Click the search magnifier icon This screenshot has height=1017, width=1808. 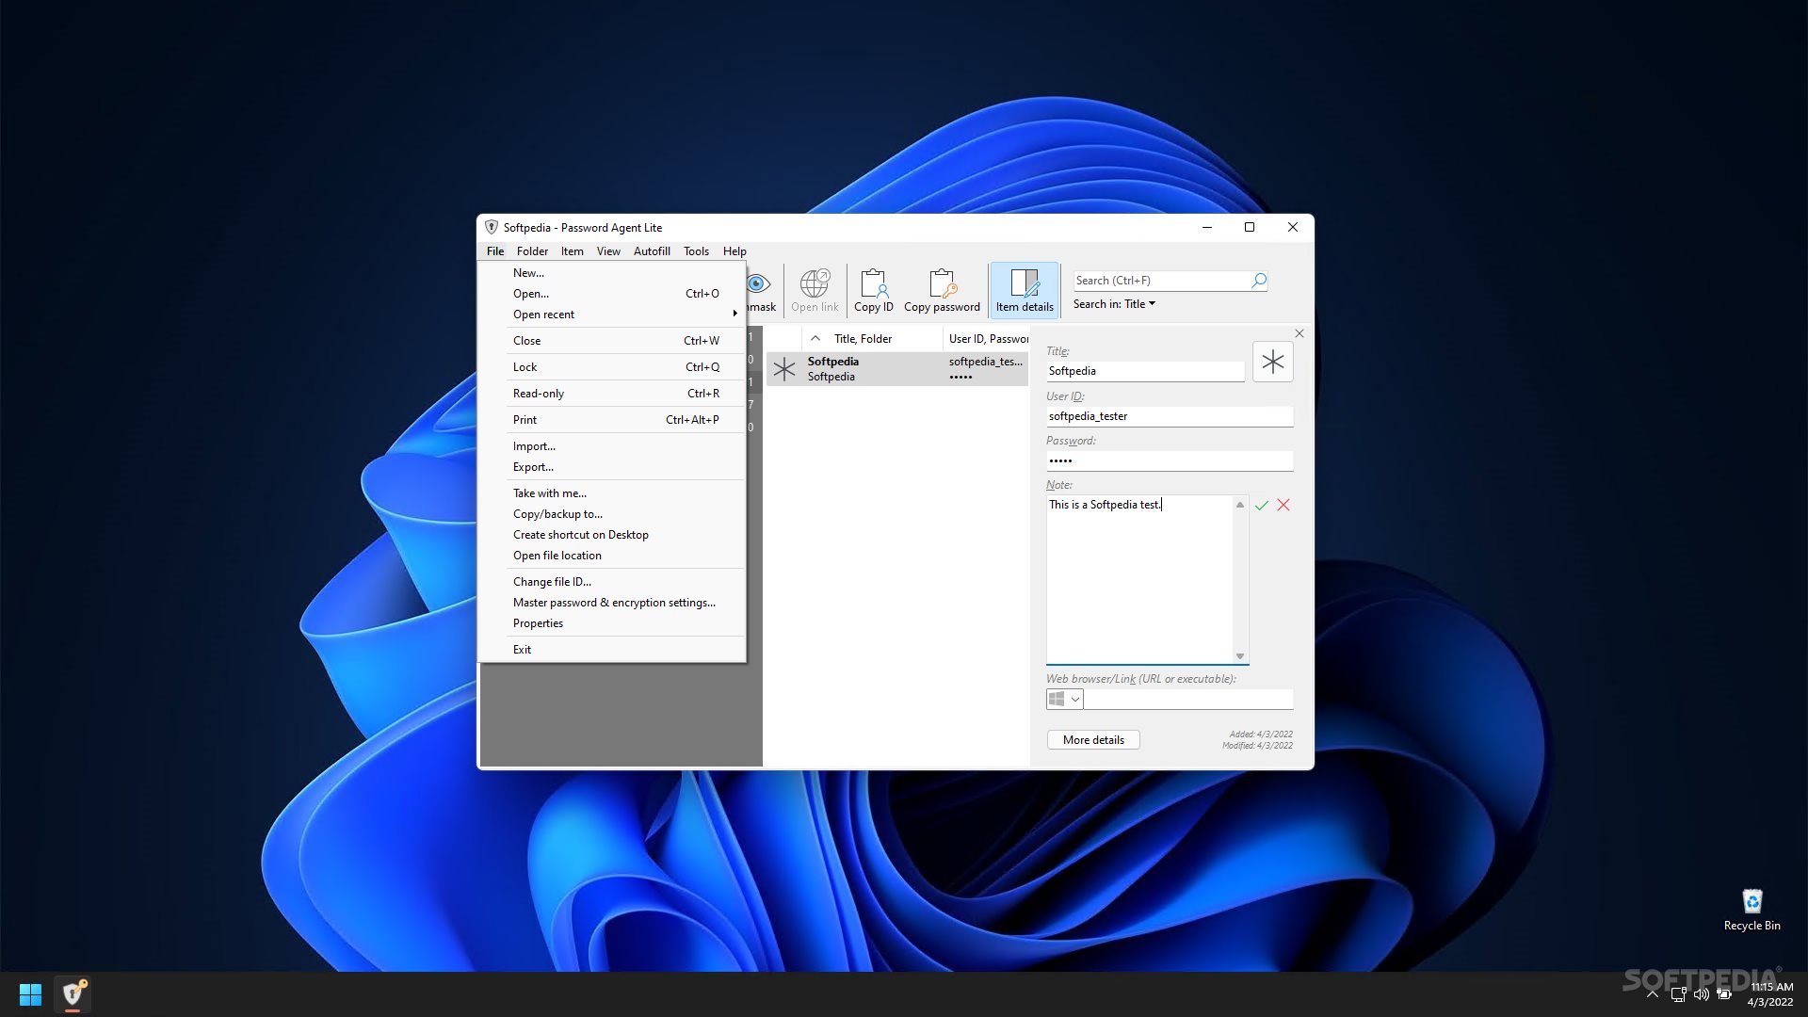pos(1259,281)
